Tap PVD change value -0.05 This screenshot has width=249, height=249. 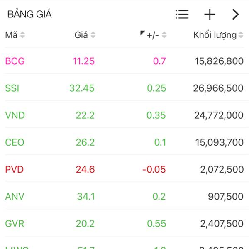(154, 169)
